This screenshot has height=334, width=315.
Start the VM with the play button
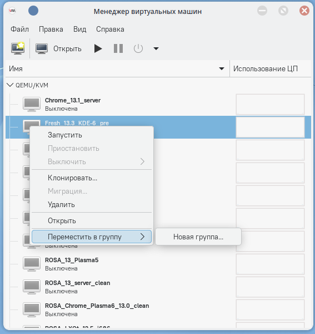[98, 48]
